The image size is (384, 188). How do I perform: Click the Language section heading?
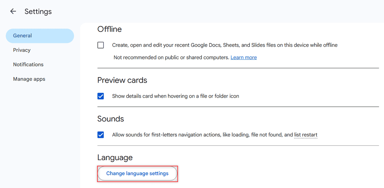tap(115, 158)
